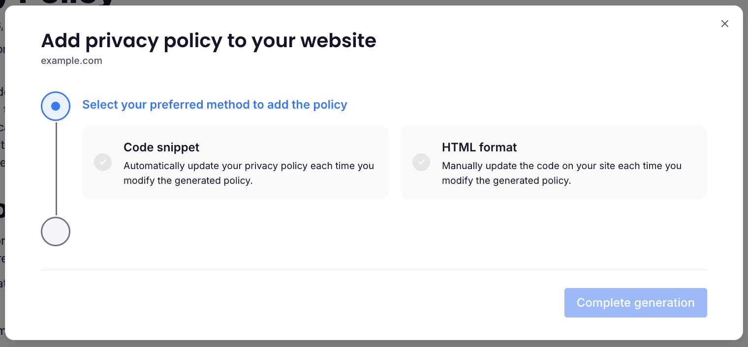
Task: Select the HTML format checkmark icon
Action: point(421,162)
